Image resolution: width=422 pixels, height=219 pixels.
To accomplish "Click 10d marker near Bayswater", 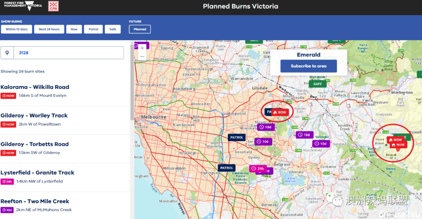I will pyautogui.click(x=266, y=127).
